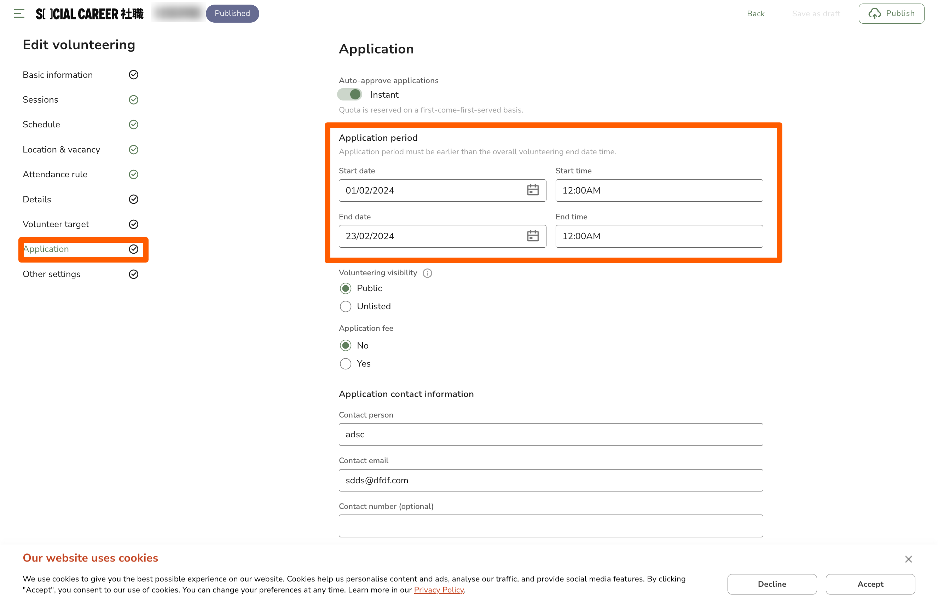Viewport: 938px width, 610px height.
Task: Open the Start time field
Action: [659, 190]
